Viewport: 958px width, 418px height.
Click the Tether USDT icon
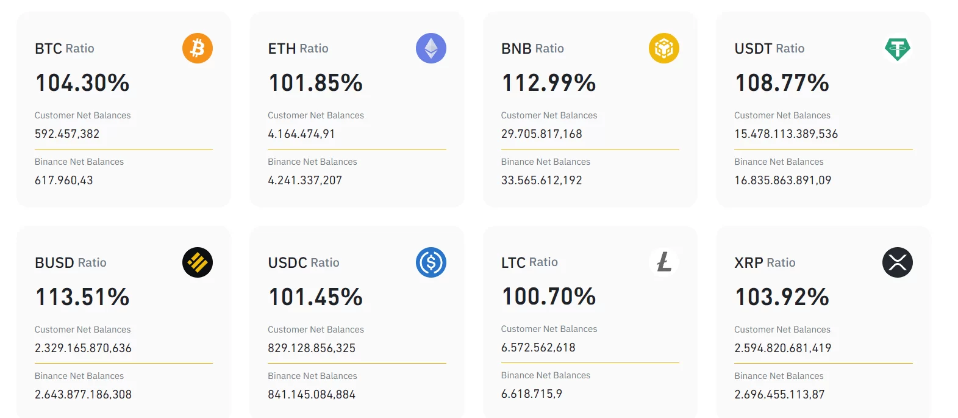898,49
